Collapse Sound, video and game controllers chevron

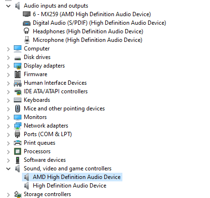[x=8, y=169]
